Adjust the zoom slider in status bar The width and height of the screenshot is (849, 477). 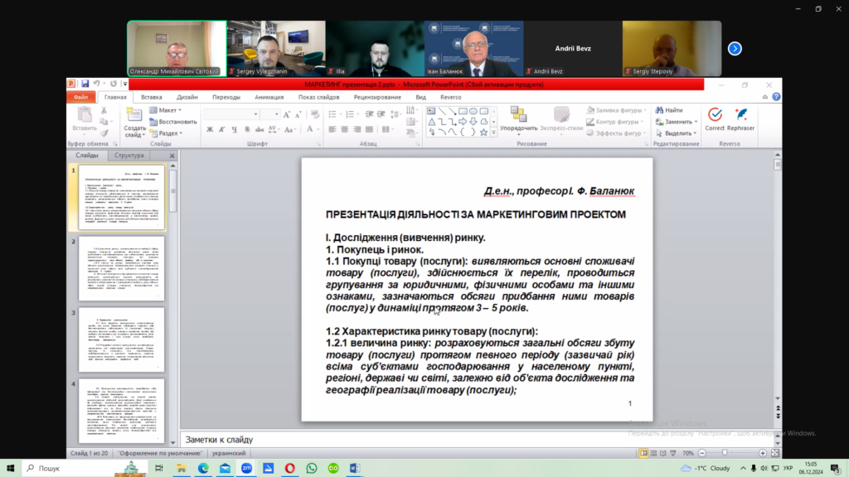725,454
